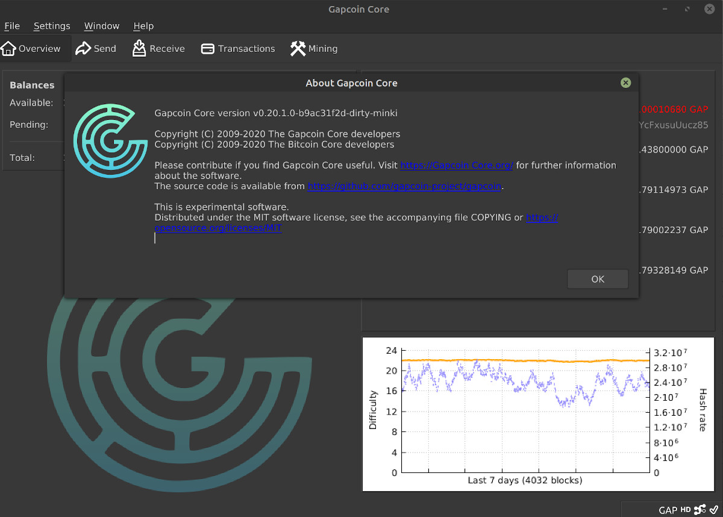
Task: Click the Gapcoin version text line
Action: point(276,113)
